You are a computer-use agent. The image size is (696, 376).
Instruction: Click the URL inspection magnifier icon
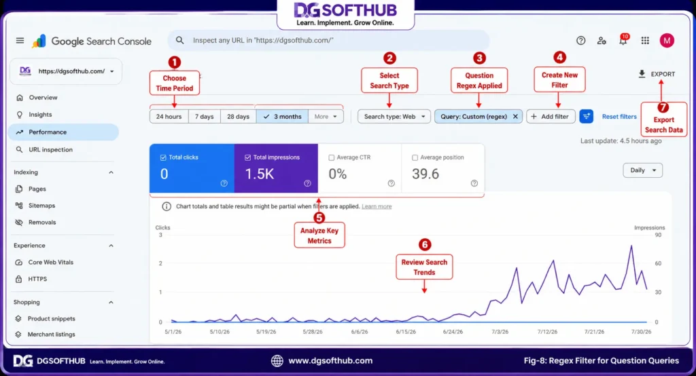(x=19, y=150)
